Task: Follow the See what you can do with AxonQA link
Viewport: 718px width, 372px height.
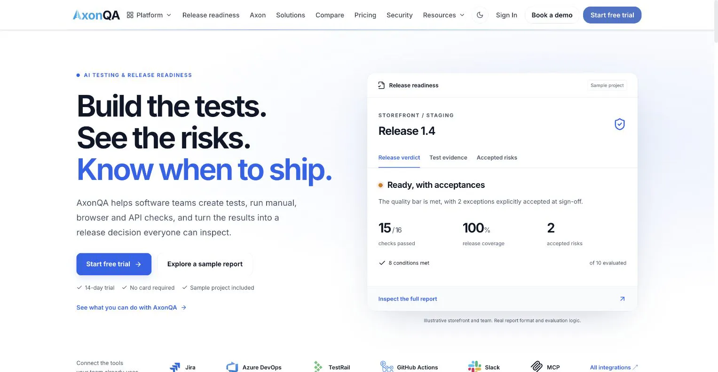Action: coord(132,308)
